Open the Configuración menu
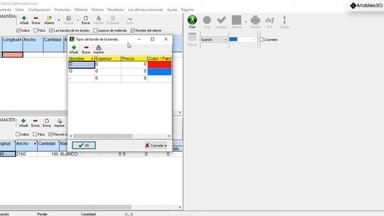The width and height of the screenshot is (384, 216). coord(39,10)
